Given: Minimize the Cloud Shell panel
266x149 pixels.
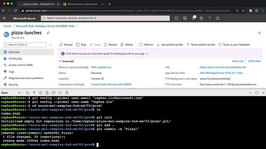Looking at the screenshot, I should coord(250,93).
